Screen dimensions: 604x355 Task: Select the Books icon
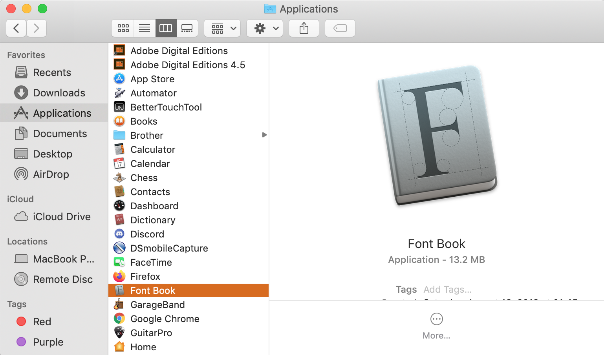pyautogui.click(x=119, y=121)
